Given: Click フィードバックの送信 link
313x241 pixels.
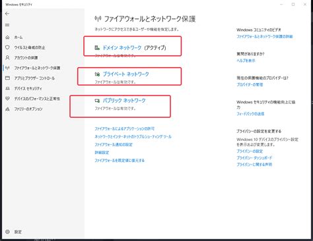Looking at the screenshot, I should point(250,114).
